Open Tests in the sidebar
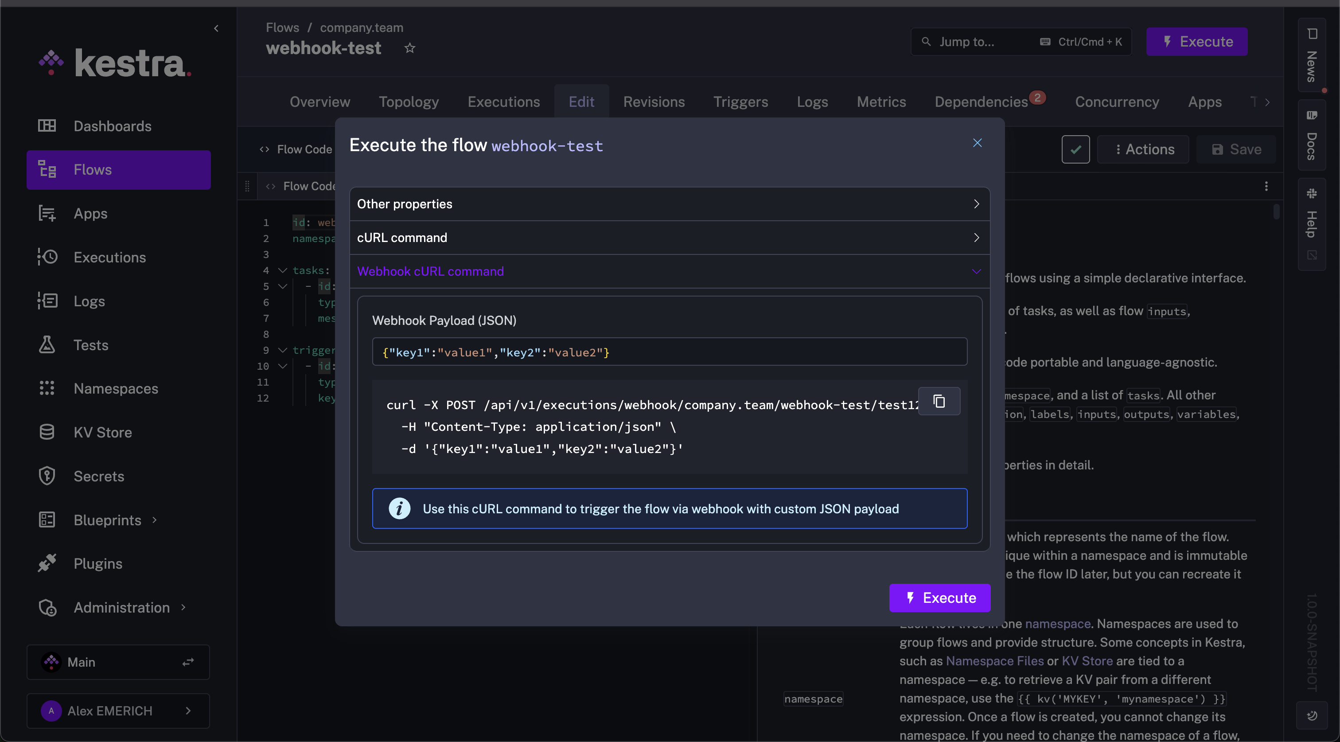The image size is (1340, 742). pos(119,344)
